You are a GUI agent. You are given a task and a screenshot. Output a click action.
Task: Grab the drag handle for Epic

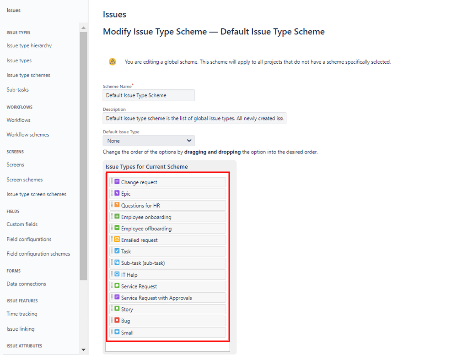point(112,193)
